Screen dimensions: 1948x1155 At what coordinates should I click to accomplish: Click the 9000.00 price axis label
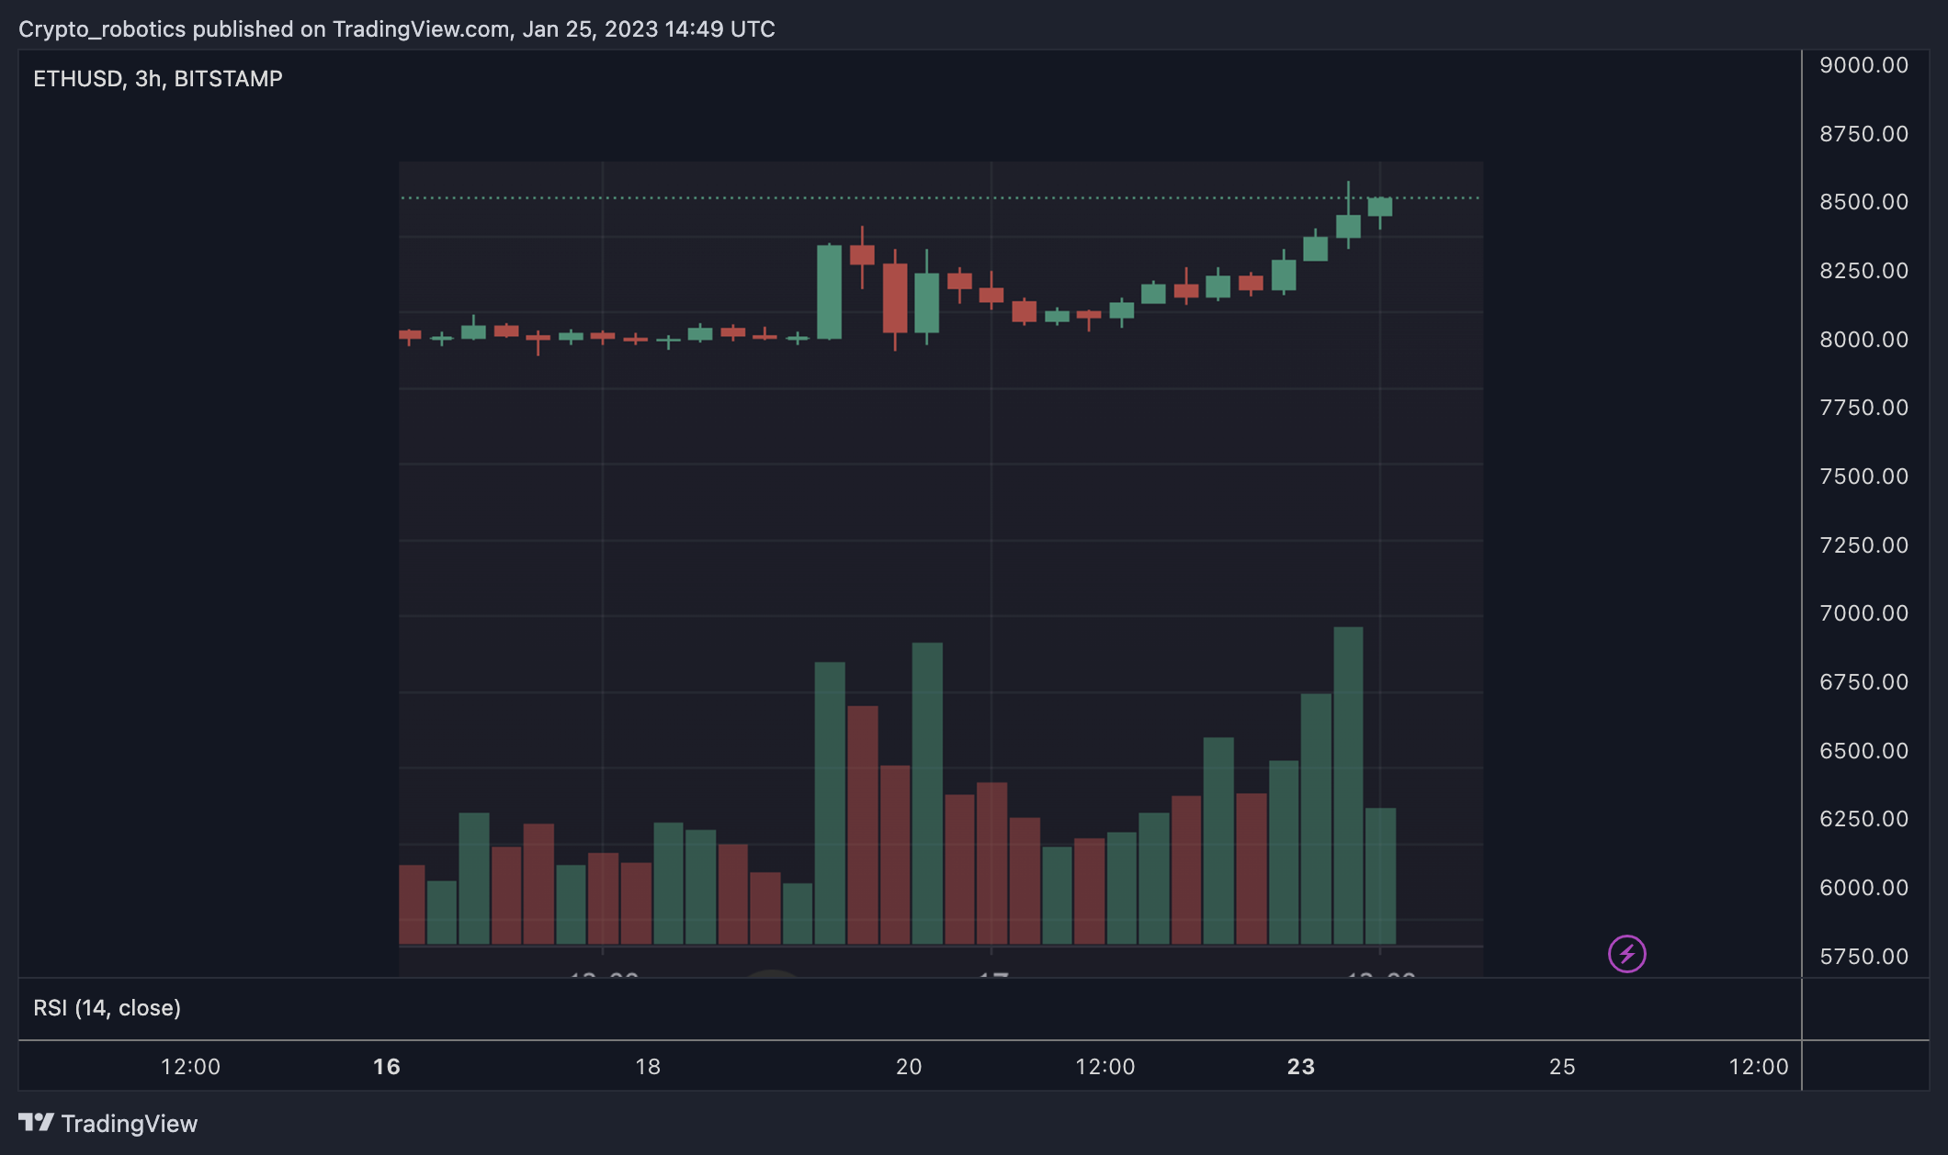point(1863,65)
